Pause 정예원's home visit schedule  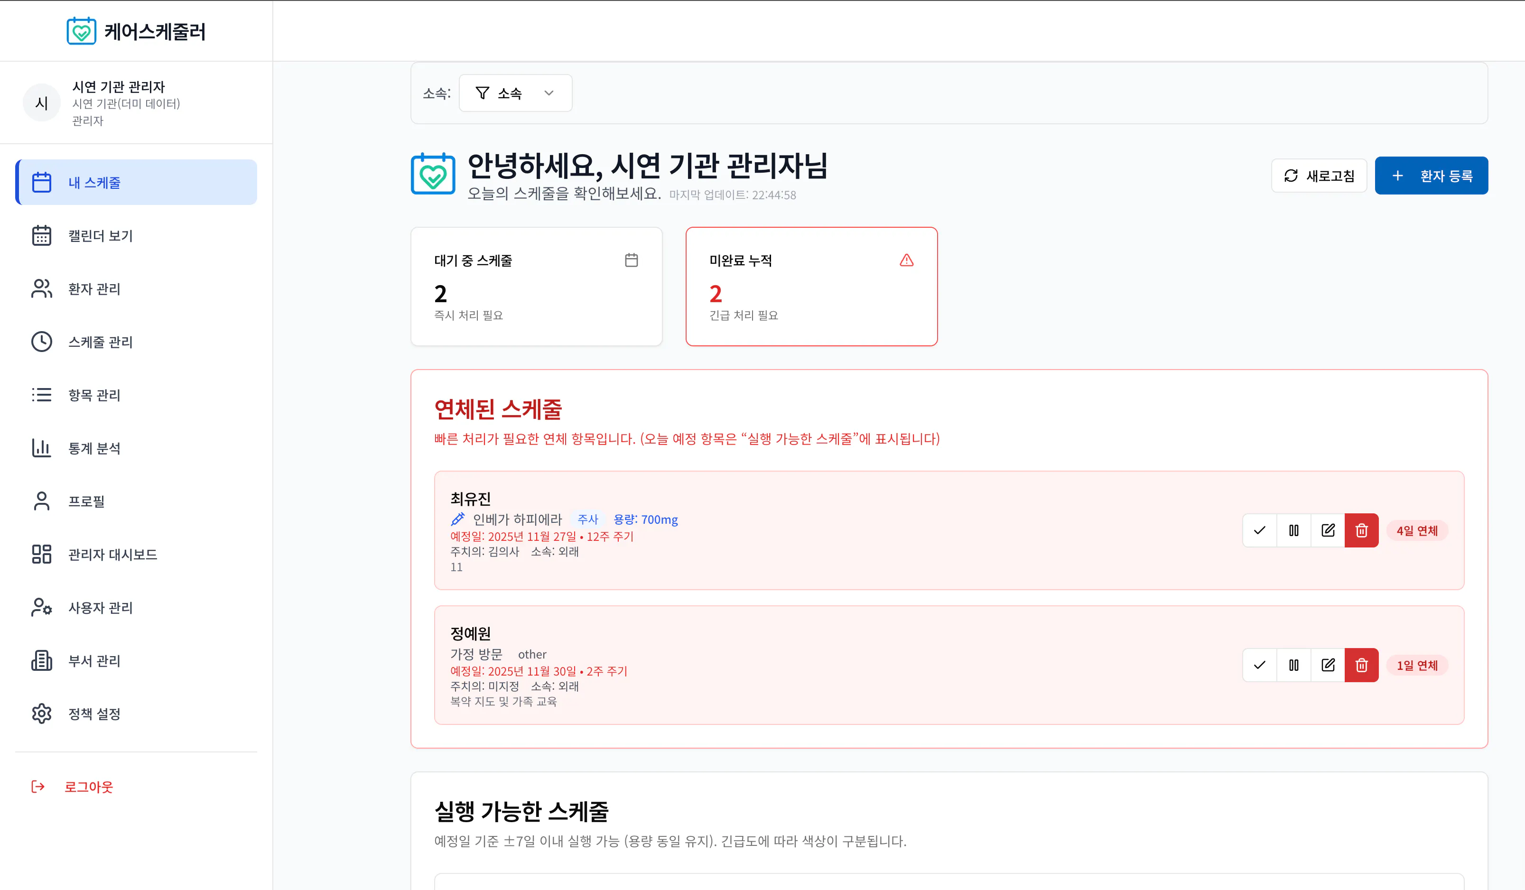pos(1294,665)
